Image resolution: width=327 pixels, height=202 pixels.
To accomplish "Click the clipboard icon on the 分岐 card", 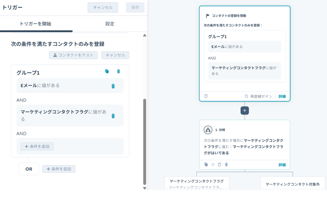I will click(x=219, y=165).
